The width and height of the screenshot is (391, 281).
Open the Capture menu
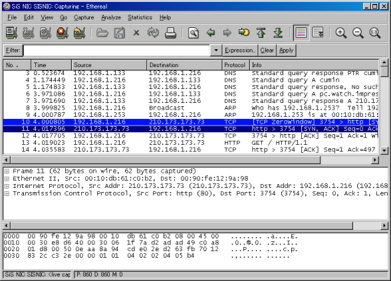tap(84, 17)
